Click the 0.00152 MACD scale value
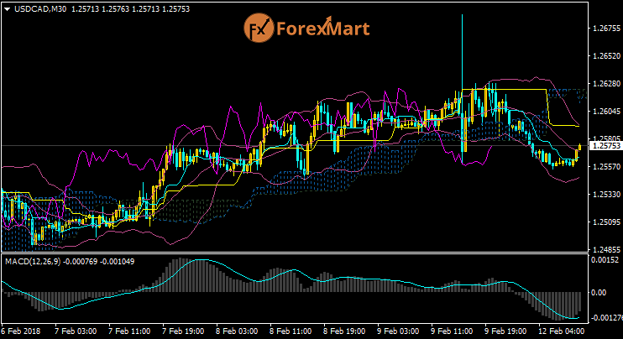Viewport: 623px width, 339px height. (x=604, y=261)
